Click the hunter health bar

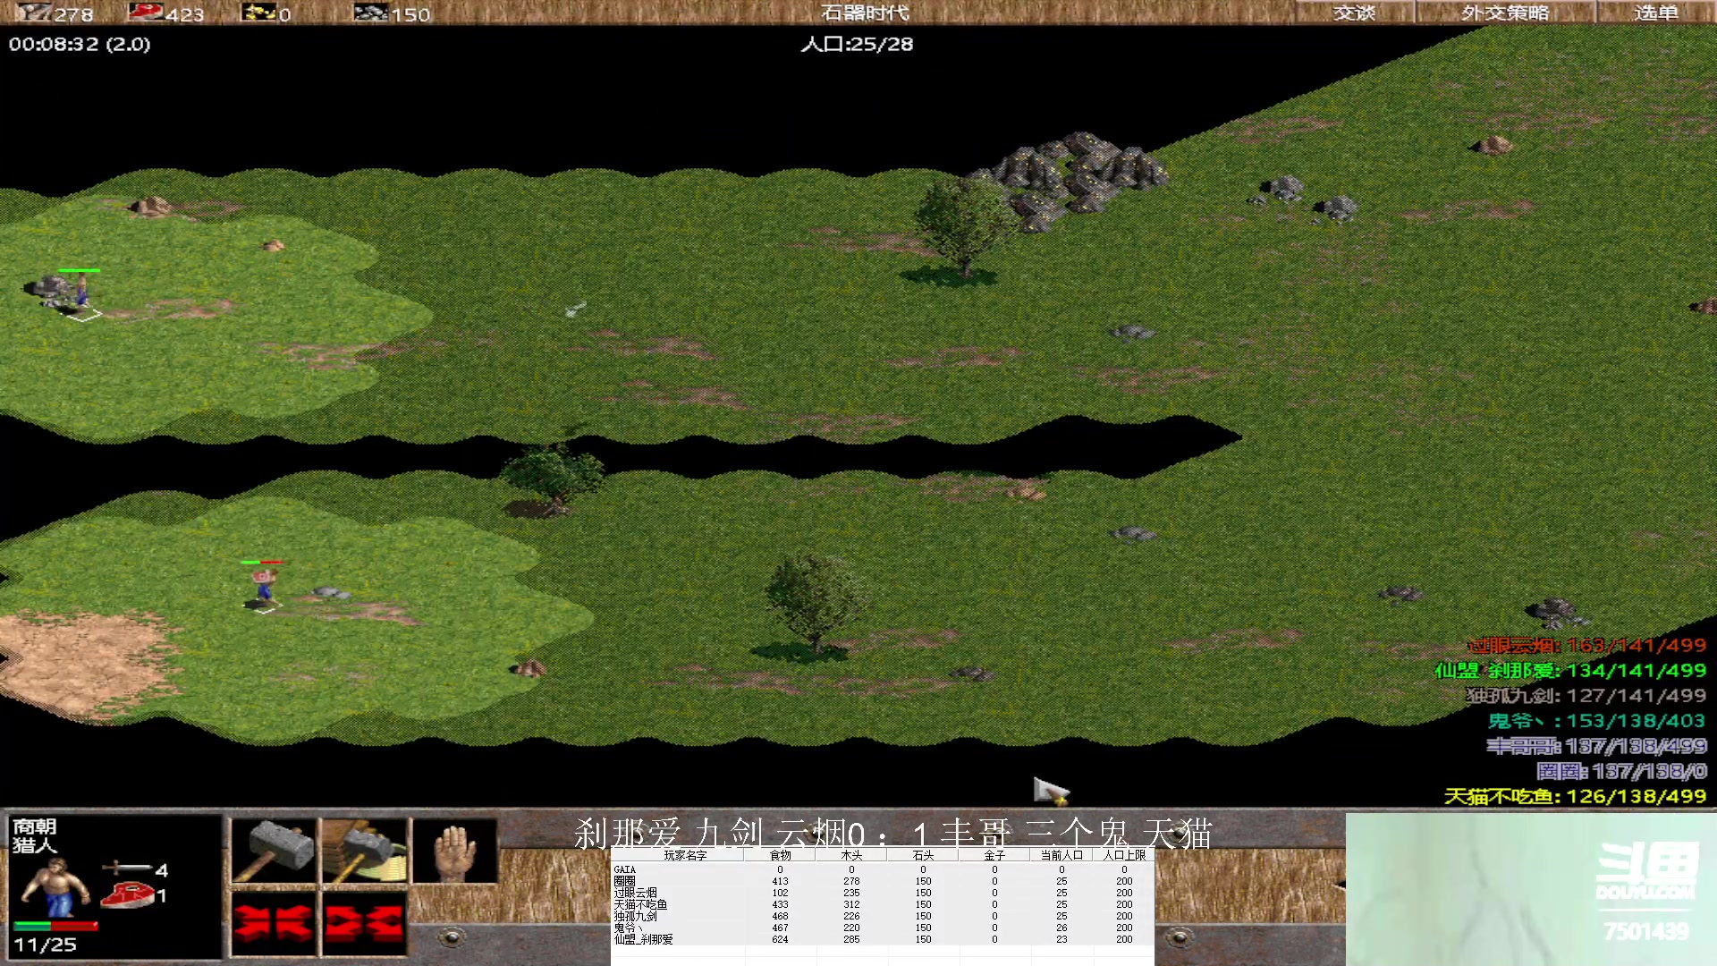(x=55, y=925)
